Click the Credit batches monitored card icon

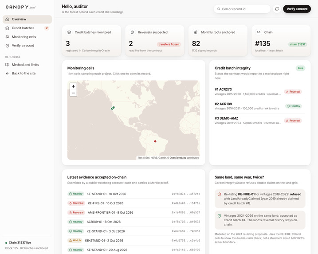69,32
